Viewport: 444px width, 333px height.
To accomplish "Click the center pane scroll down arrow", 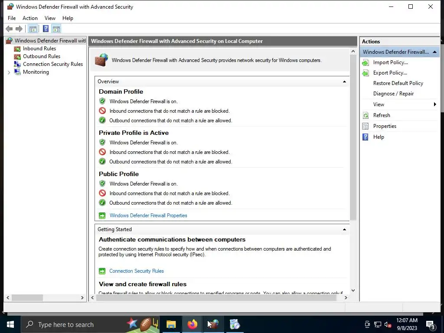I will coord(353,290).
